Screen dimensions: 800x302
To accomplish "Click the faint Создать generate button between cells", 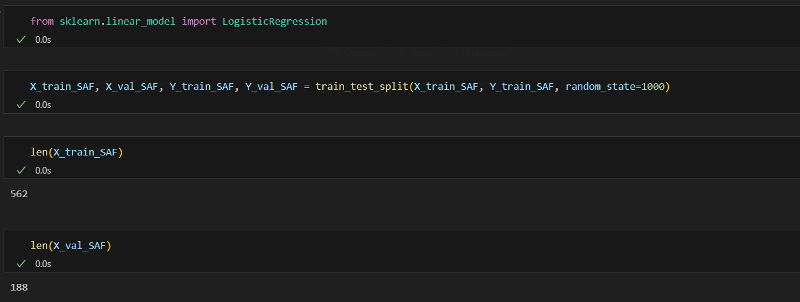I will coord(354,53).
